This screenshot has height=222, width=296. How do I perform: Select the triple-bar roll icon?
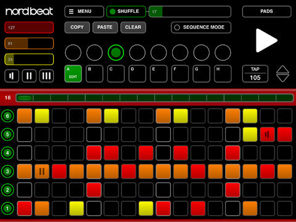46,76
